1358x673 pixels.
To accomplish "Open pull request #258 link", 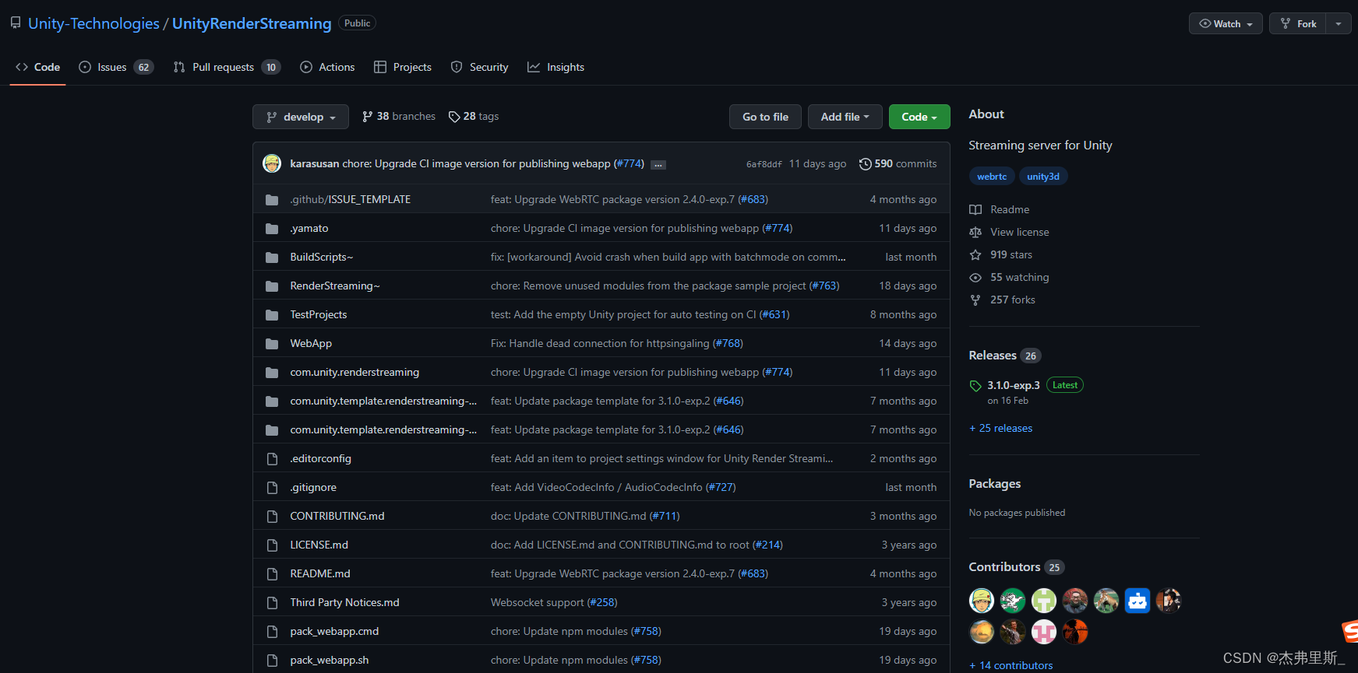I will pos(602,602).
